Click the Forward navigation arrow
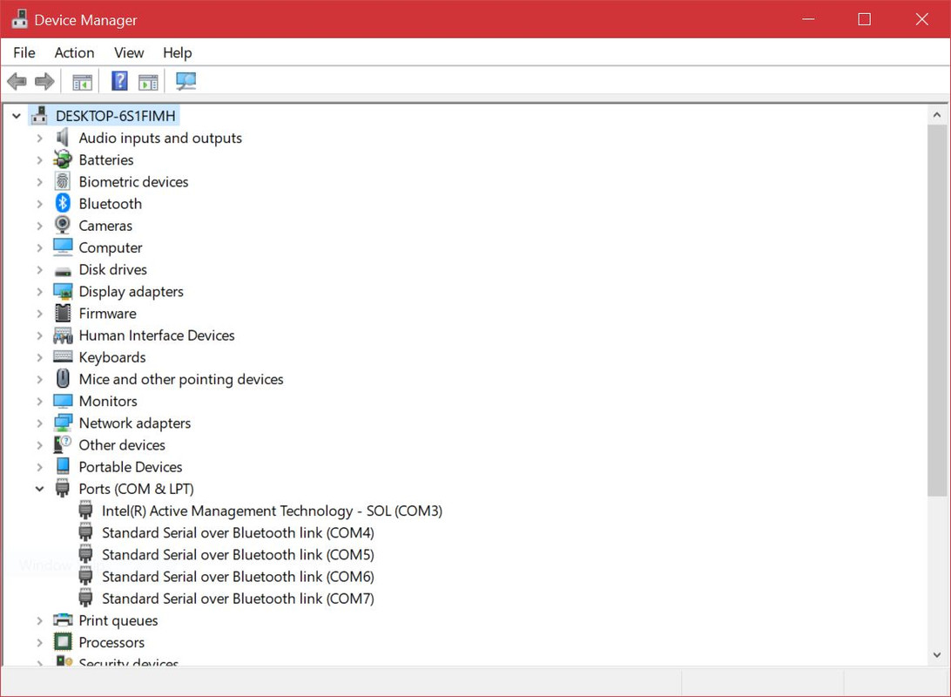This screenshot has width=951, height=697. click(x=44, y=80)
